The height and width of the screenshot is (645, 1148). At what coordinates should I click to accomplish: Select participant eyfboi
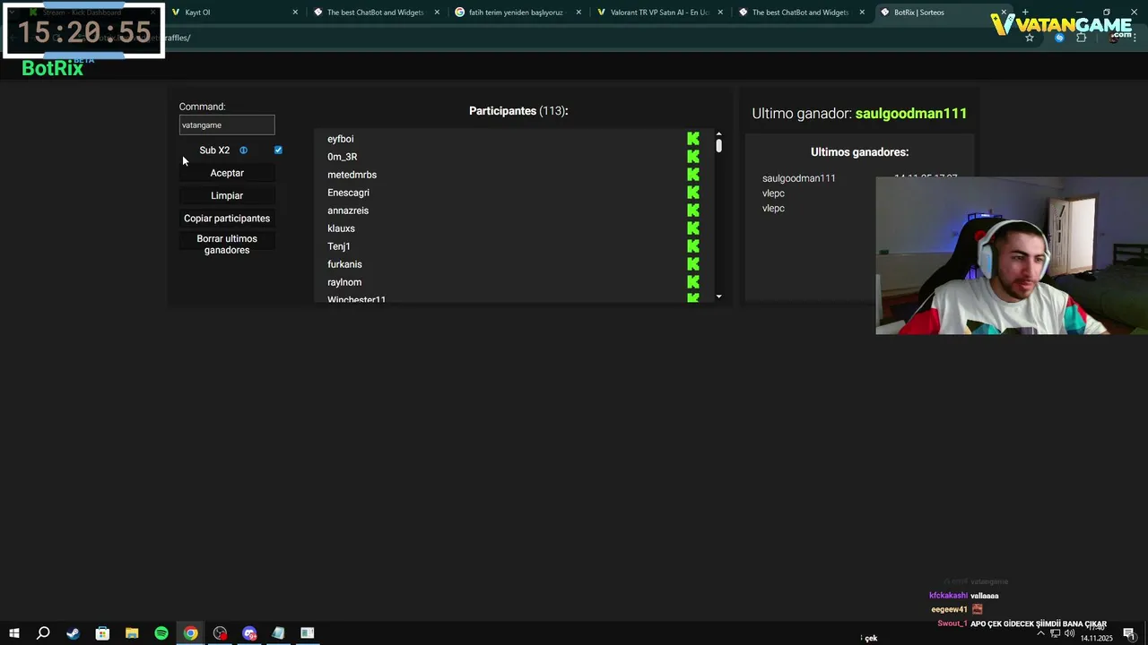[341, 139]
